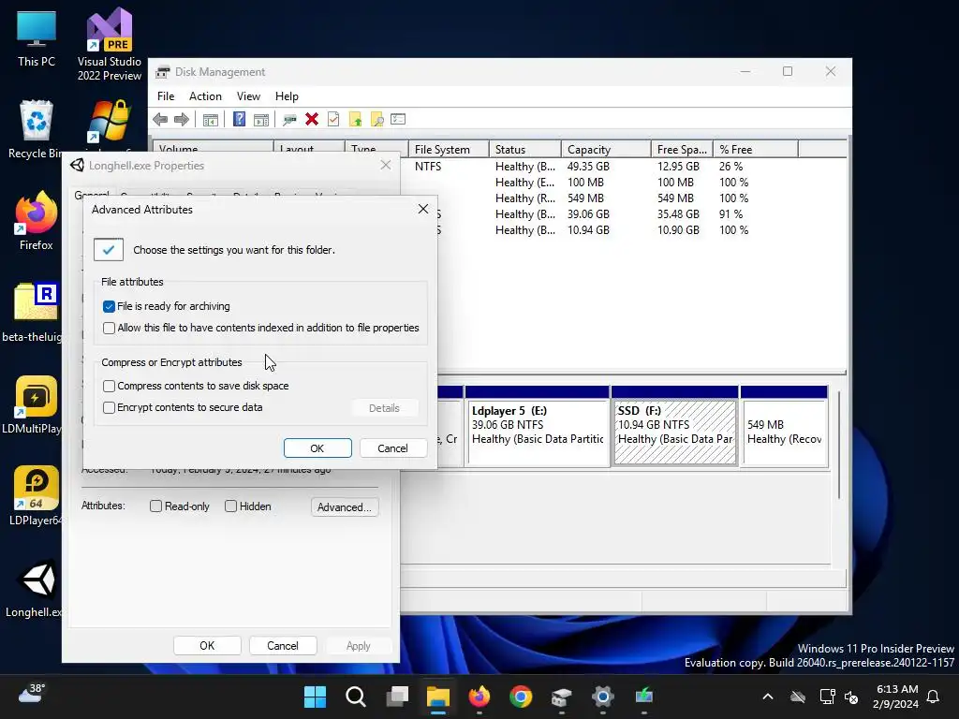Image resolution: width=959 pixels, height=719 pixels.
Task: Select the Recycle Bin desktop icon
Action: [36, 130]
